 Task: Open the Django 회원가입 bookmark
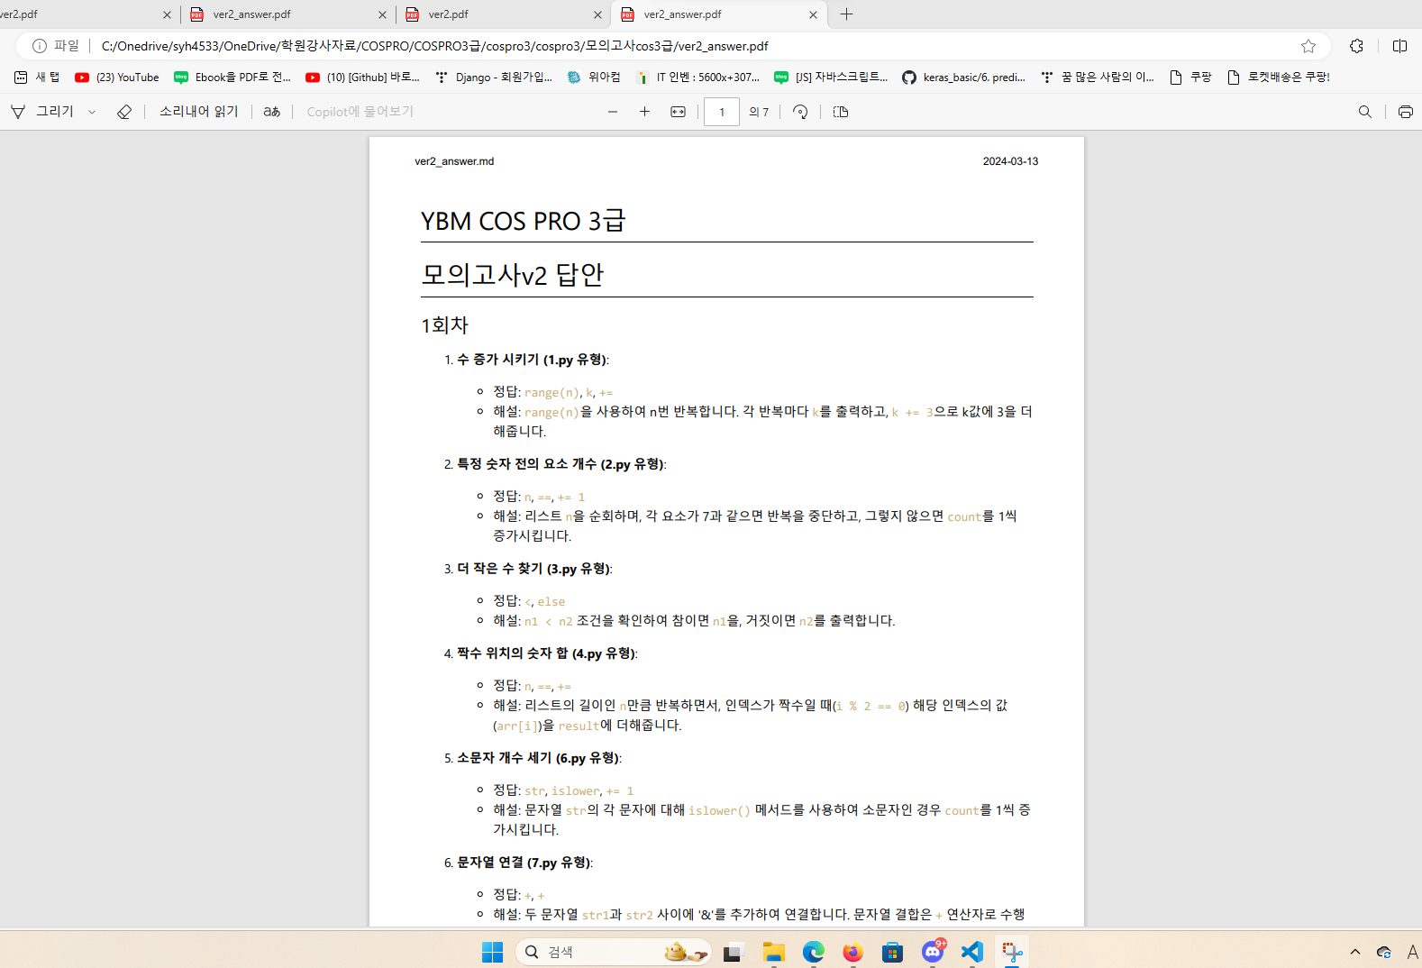494,78
